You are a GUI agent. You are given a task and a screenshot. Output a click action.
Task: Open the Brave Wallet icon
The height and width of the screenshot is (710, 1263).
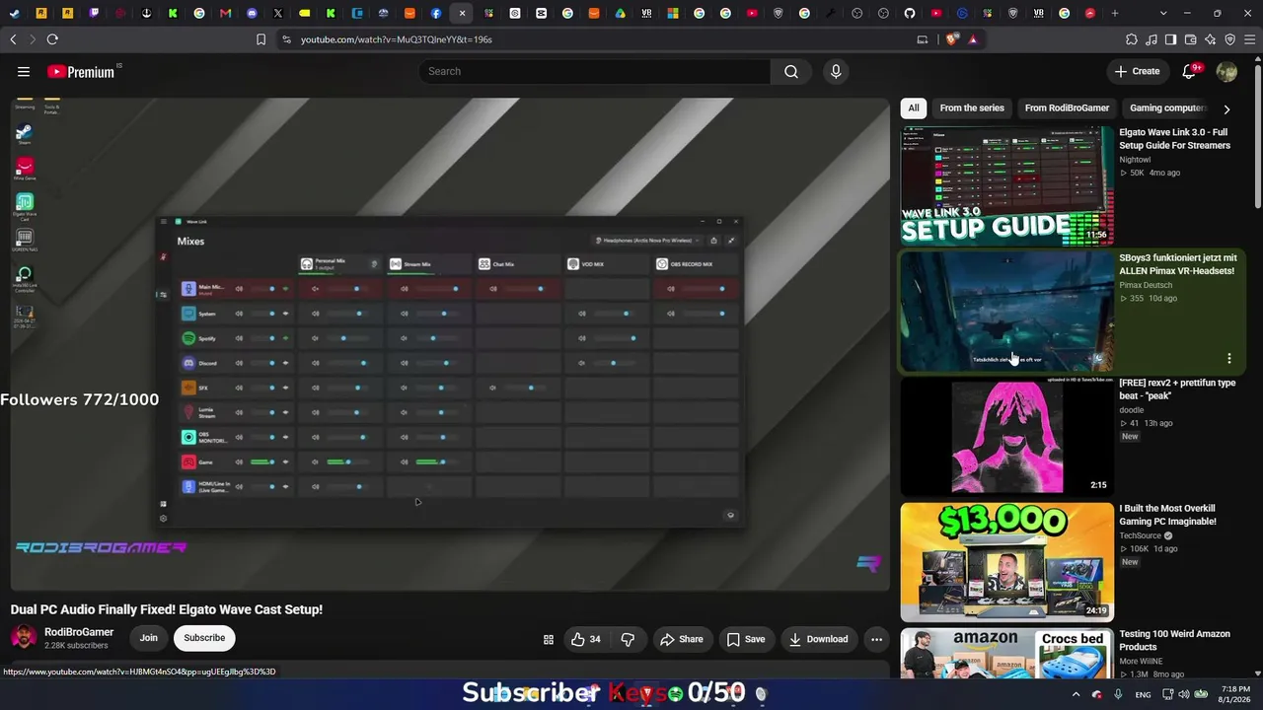point(1191,39)
